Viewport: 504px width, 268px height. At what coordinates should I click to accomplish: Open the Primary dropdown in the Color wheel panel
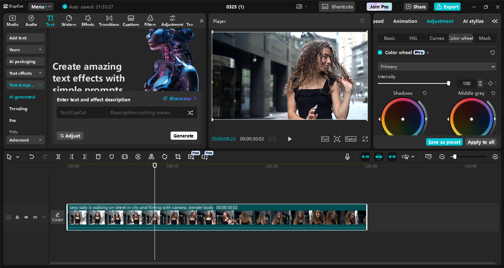(x=436, y=66)
